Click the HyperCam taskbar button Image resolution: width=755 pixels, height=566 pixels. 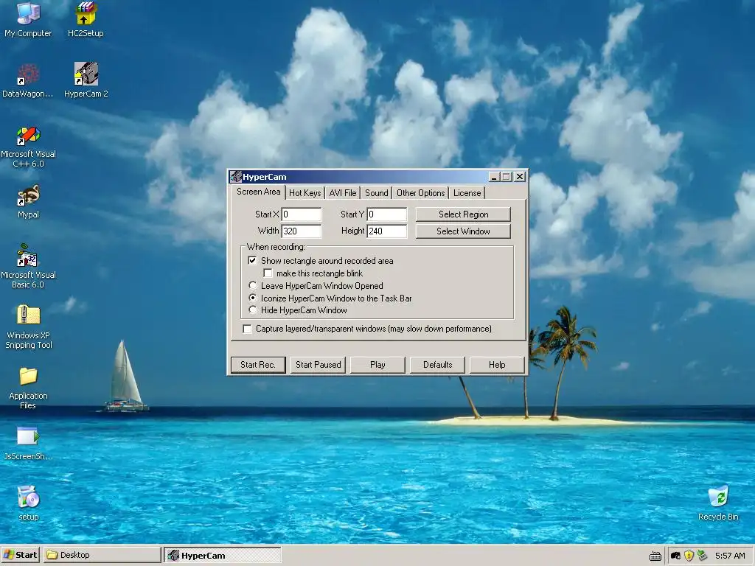click(x=223, y=556)
